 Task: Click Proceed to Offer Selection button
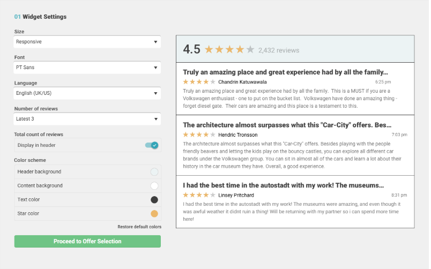point(87,241)
